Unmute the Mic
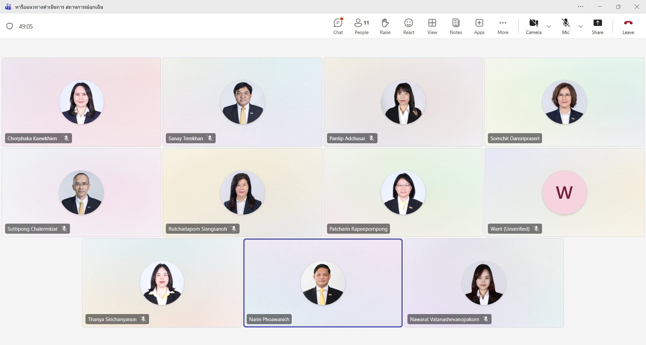This screenshot has height=345, width=646. 566,26
